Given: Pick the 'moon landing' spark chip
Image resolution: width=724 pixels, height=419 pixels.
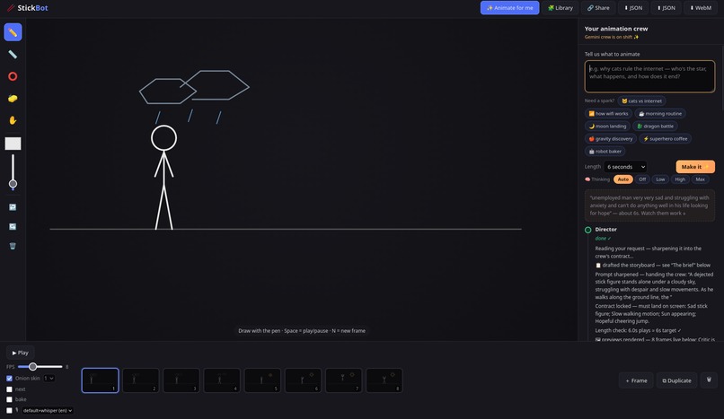Looking at the screenshot, I should tap(607, 126).
